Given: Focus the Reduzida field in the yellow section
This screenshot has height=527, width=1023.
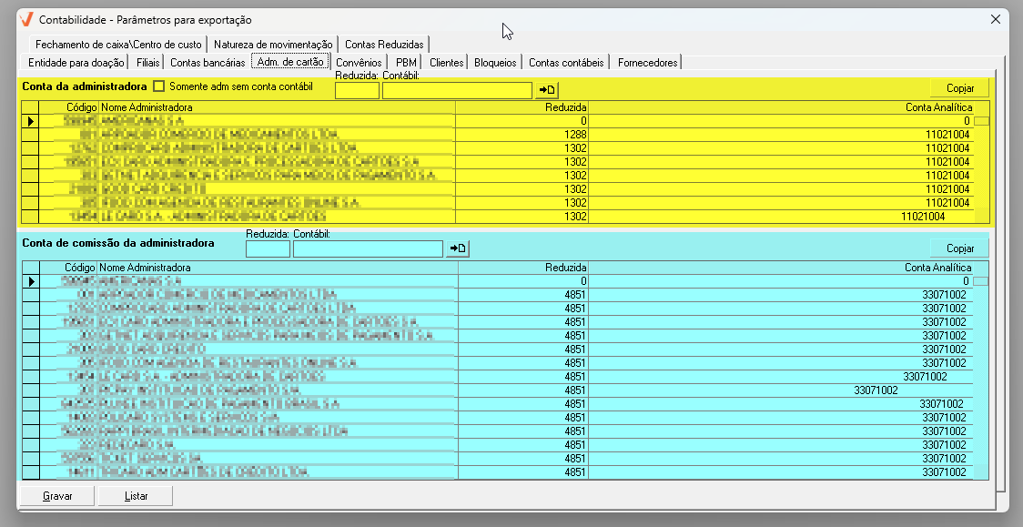Looking at the screenshot, I should click(357, 91).
